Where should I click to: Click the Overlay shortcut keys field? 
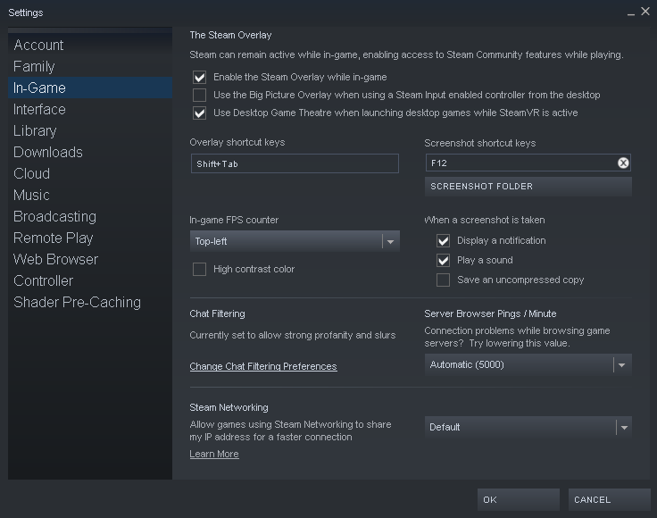pyautogui.click(x=295, y=163)
